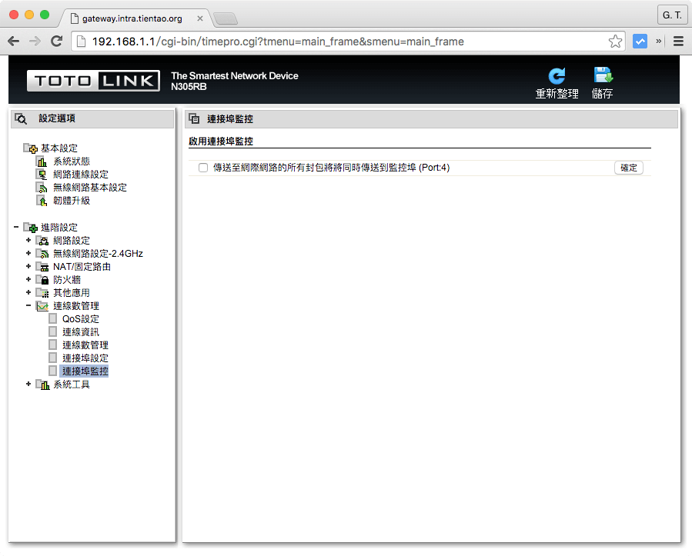Open the QoS設定 page
The image size is (692, 556).
point(80,319)
